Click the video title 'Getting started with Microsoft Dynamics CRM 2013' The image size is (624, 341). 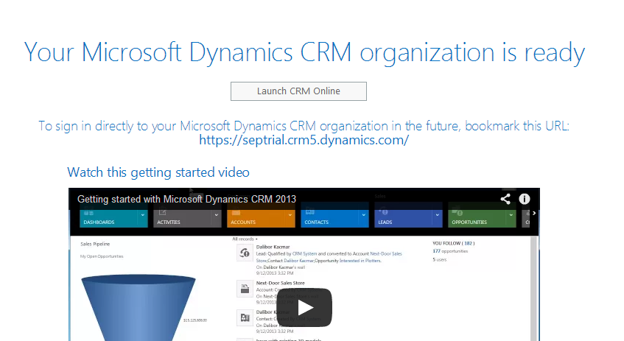tap(186, 199)
